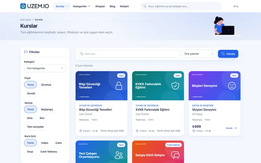The width and height of the screenshot is (261, 163).
Task: Click the İncele link on Müşteri Deneyimi
Action: click(x=231, y=128)
